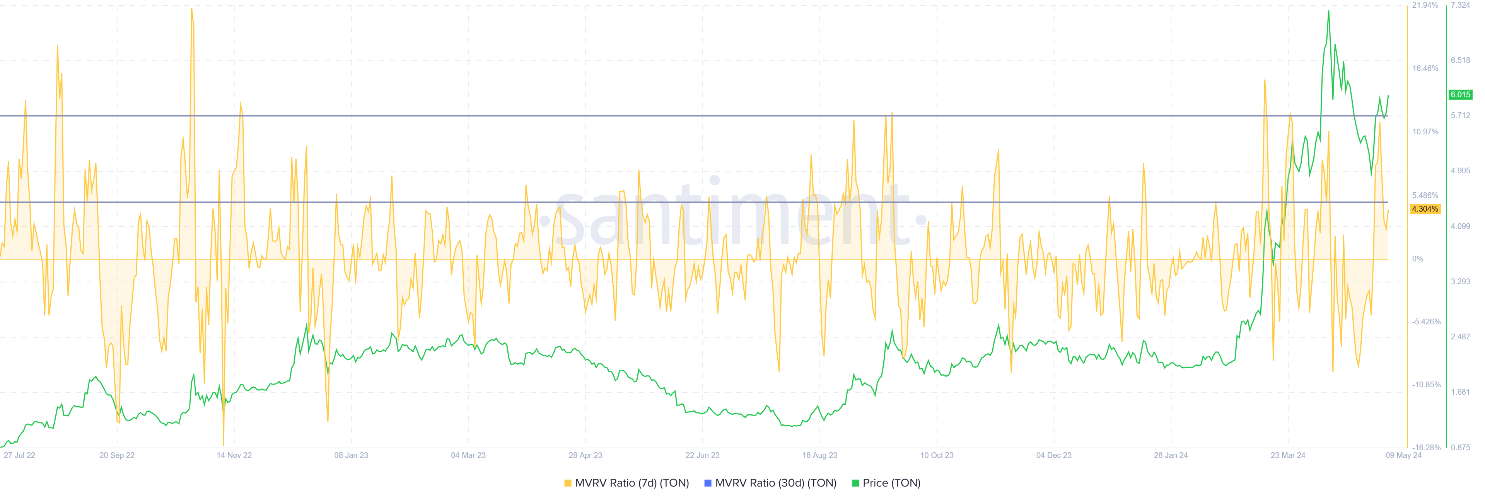1485x502 pixels.
Task: Click the 0% MVRV baseline axis label
Action: coord(1418,259)
